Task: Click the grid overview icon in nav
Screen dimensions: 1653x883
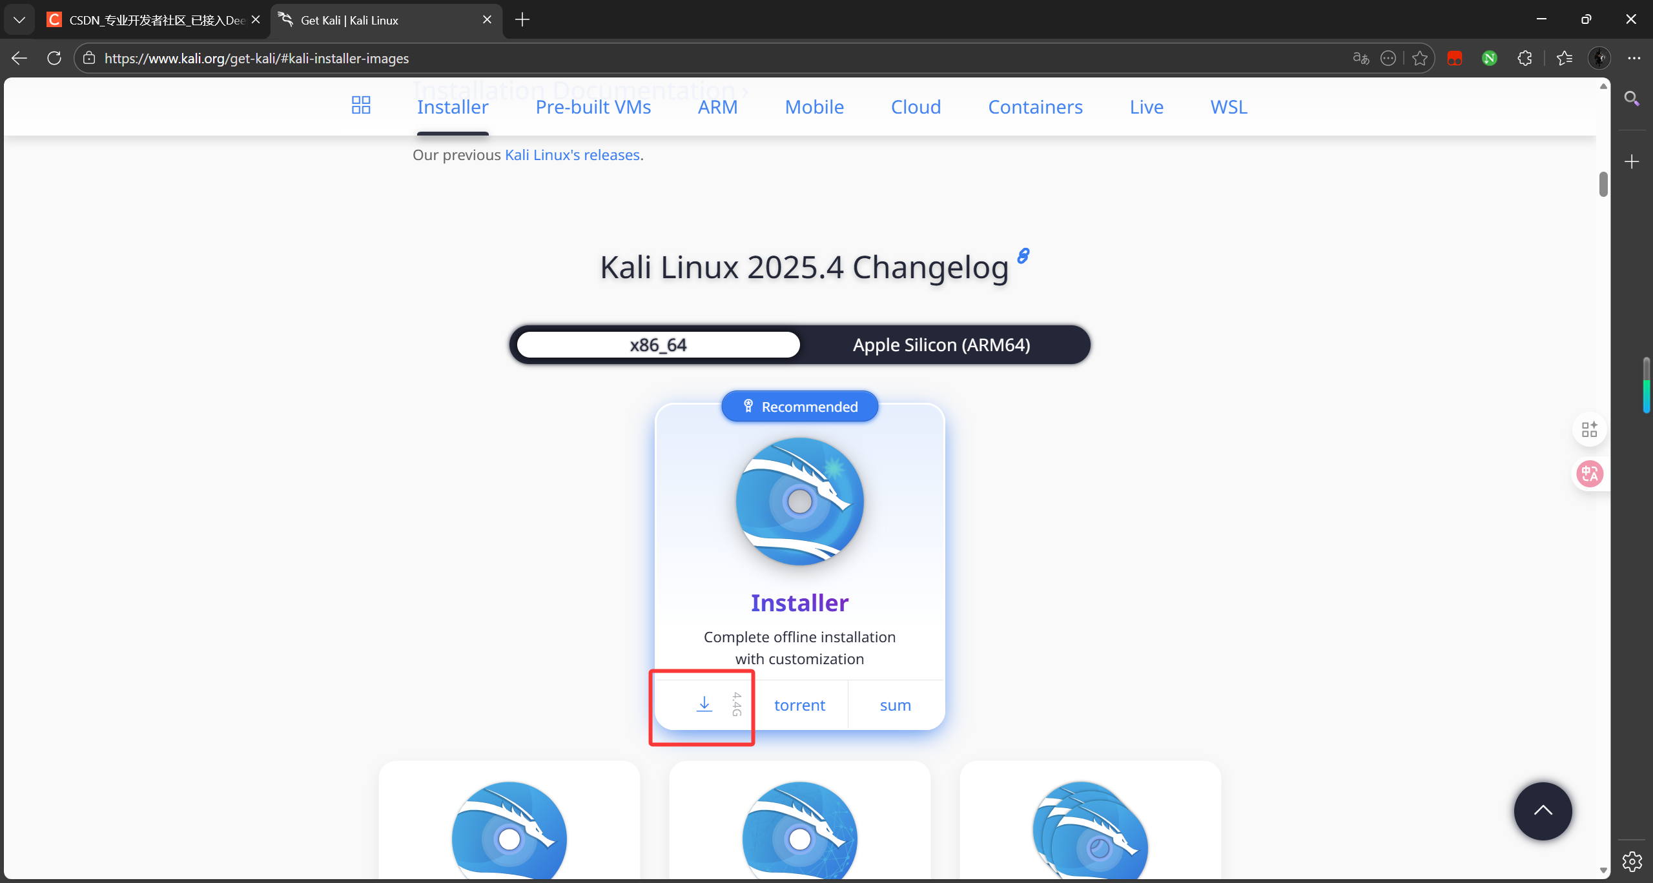Action: 361,105
